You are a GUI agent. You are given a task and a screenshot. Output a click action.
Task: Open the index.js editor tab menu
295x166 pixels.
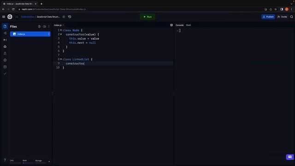[x=63, y=25]
